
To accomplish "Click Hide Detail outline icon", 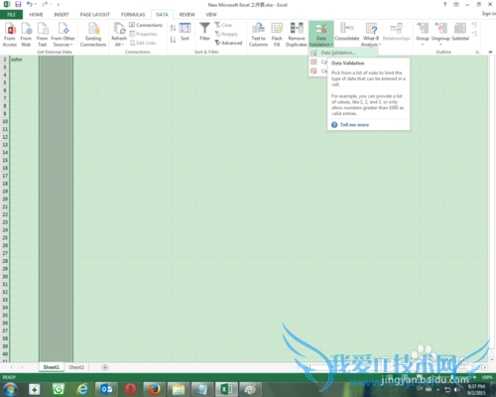I will coord(474,34).
